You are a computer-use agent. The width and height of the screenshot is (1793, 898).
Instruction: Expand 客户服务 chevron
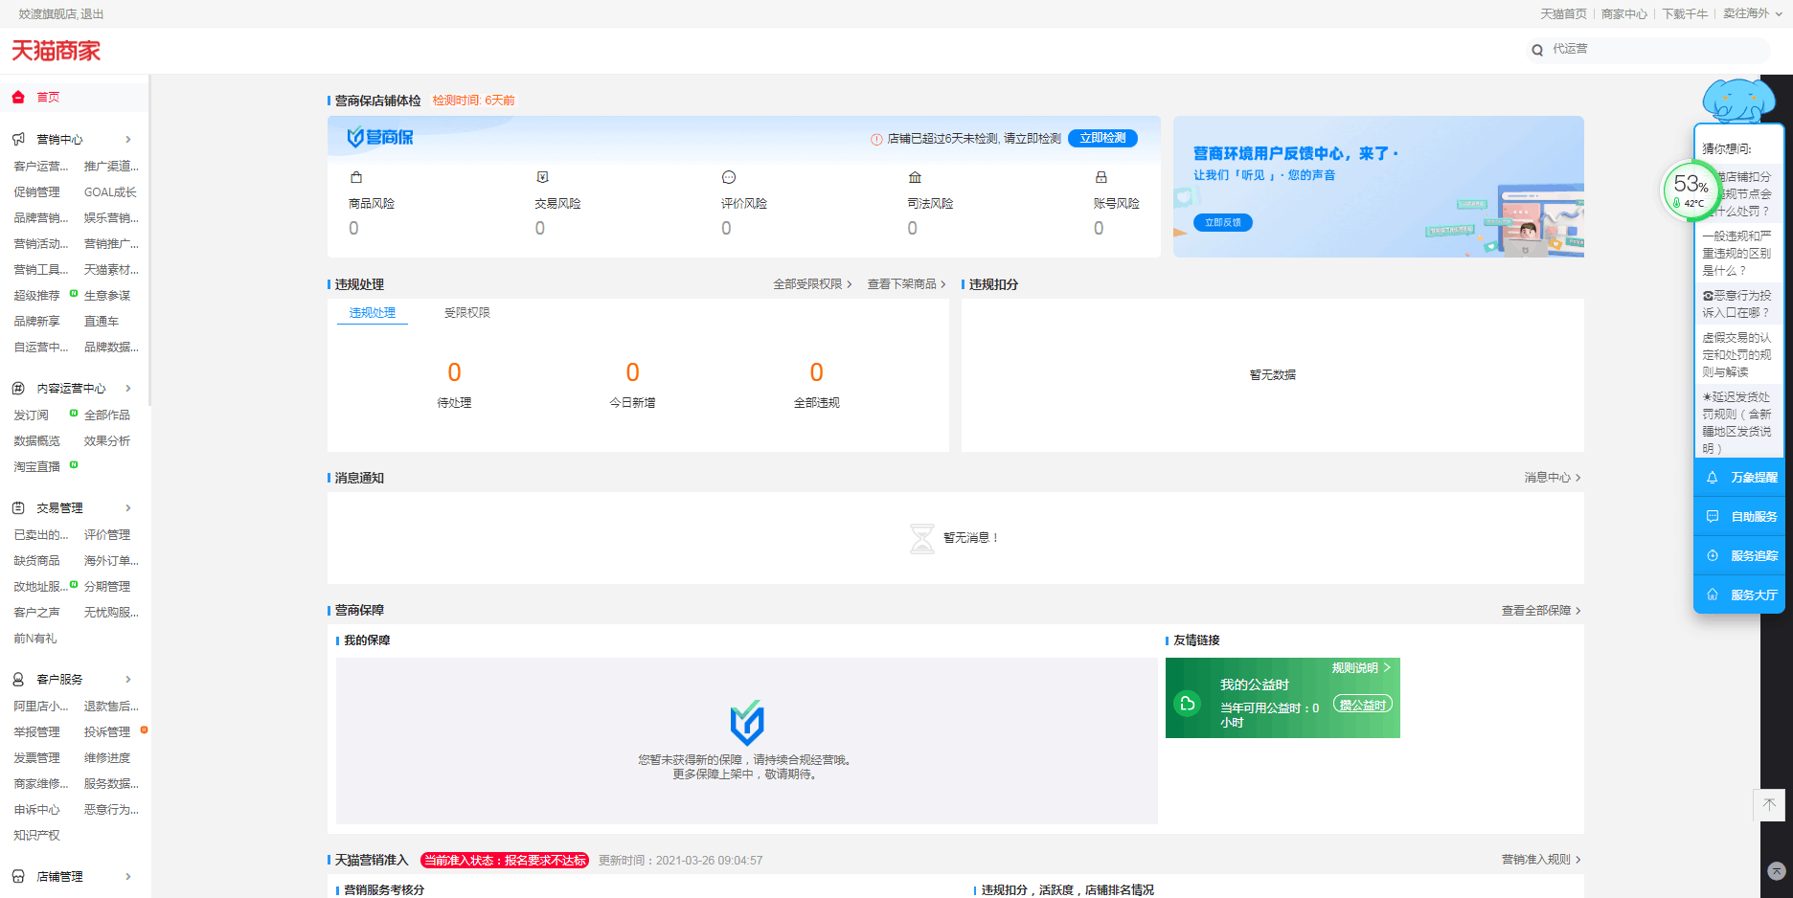pos(128,680)
